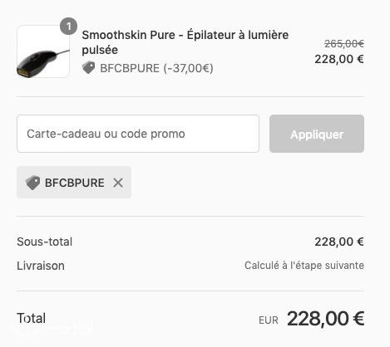Click the Sous-total amount 228,00 €
Image resolution: width=390 pixels, height=347 pixels.
(339, 242)
